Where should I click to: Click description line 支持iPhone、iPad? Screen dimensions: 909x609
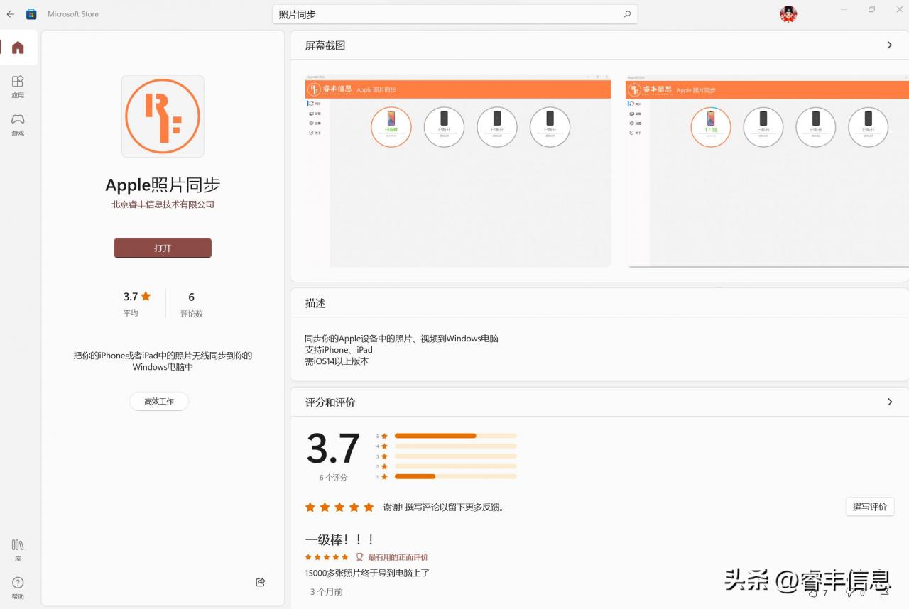coord(339,350)
